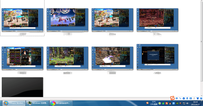The height and width of the screenshot is (106, 203).
Task: Click the red speaker tray icon
Action: coord(180,103)
